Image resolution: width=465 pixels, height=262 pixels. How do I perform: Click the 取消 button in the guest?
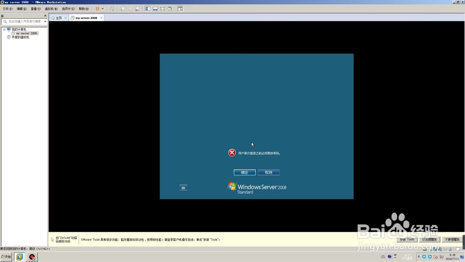pos(269,172)
